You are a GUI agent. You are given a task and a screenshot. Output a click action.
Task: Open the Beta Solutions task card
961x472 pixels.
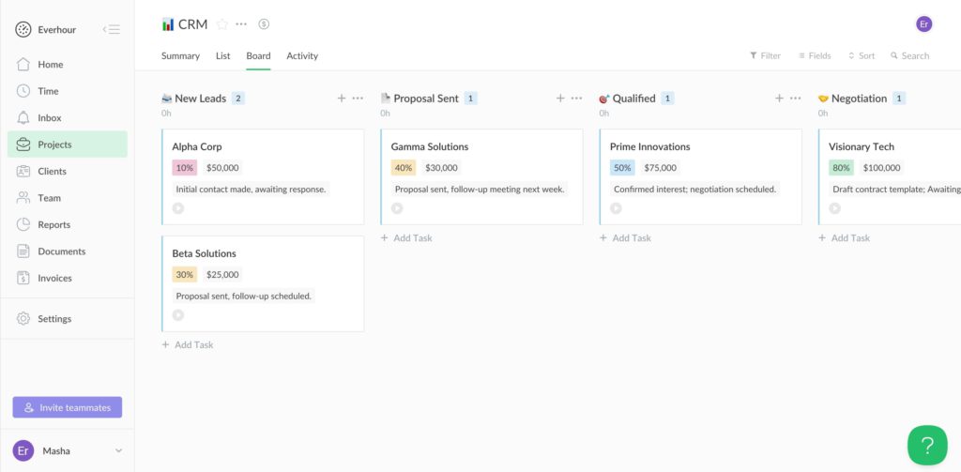coord(263,283)
